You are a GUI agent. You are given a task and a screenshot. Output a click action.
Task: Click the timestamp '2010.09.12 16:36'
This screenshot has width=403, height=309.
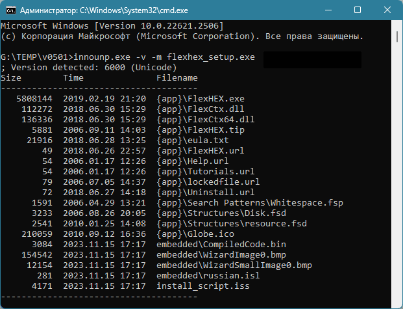coord(104,234)
